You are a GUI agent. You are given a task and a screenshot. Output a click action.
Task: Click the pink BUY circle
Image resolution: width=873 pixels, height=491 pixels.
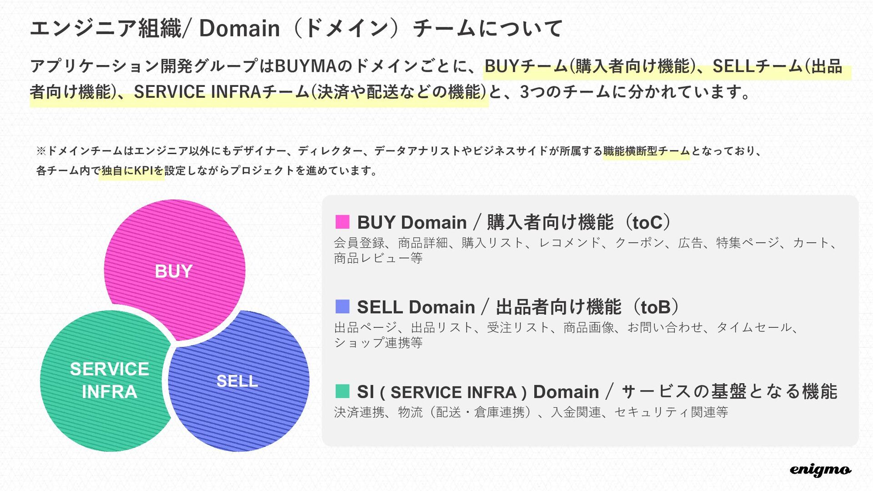[x=175, y=270]
